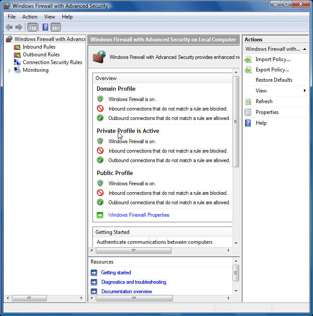313x316 pixels.
Task: Click the Monitoring tree icon
Action: point(17,70)
